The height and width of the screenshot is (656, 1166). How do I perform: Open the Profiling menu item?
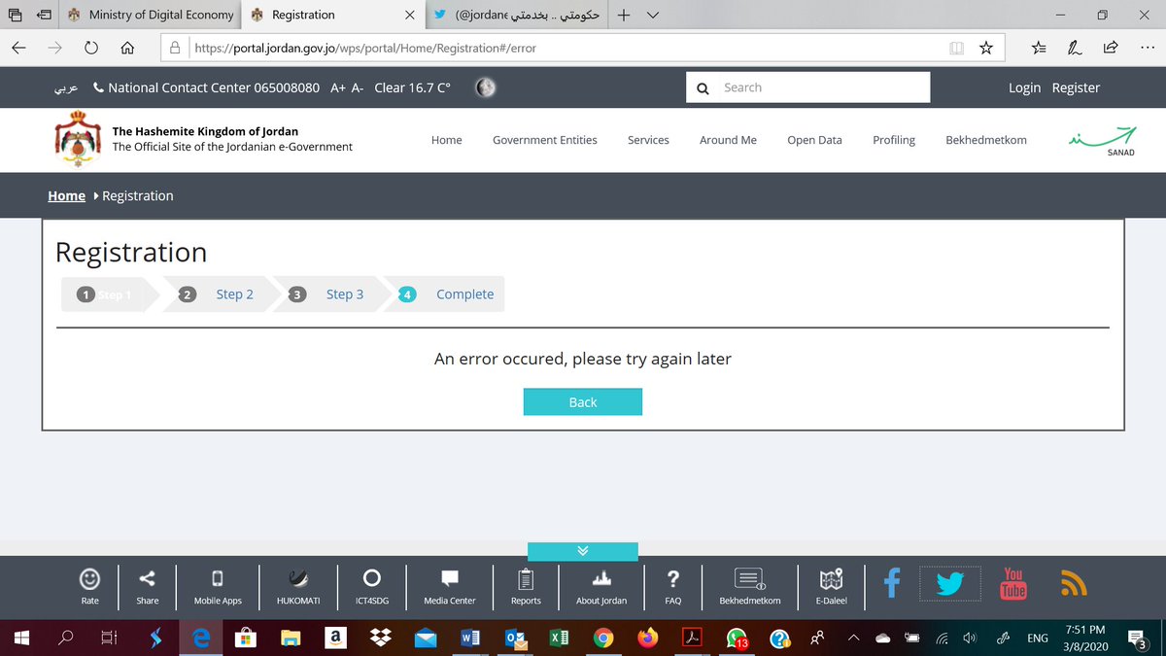pos(894,140)
